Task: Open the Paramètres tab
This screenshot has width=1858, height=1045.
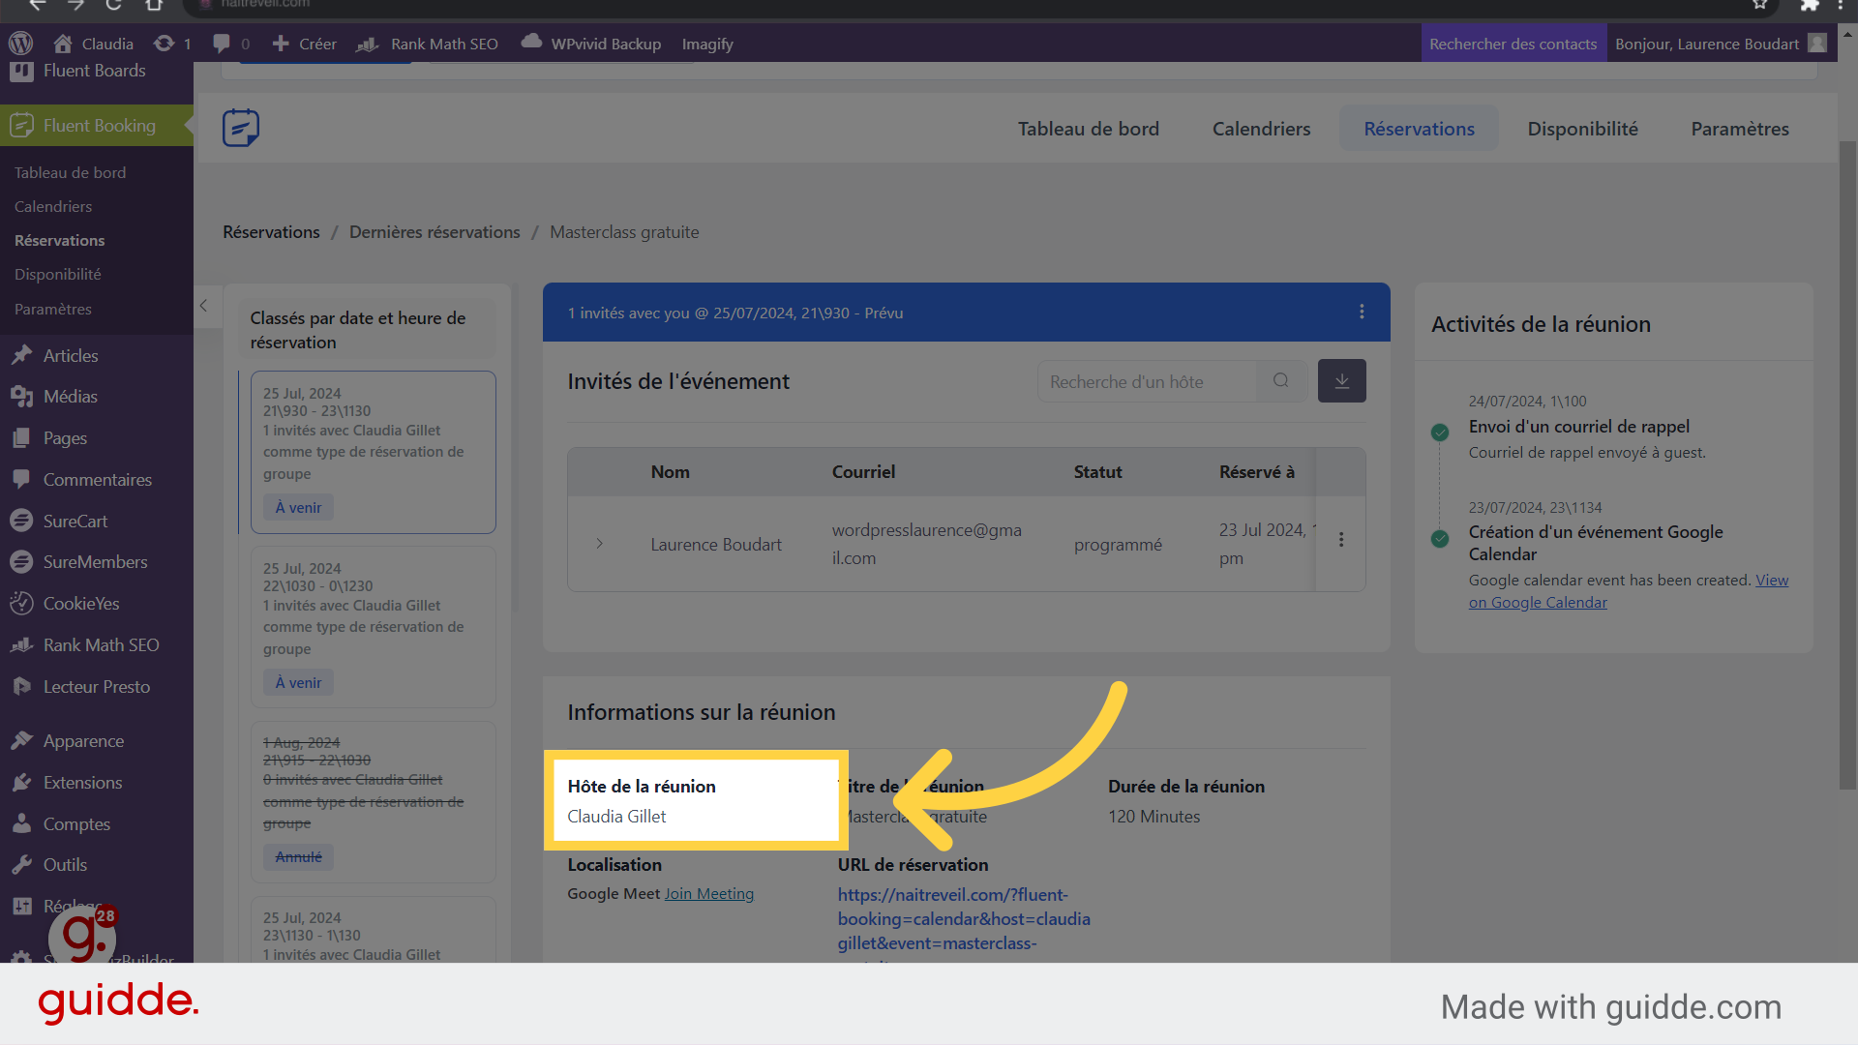Action: 1739,129
